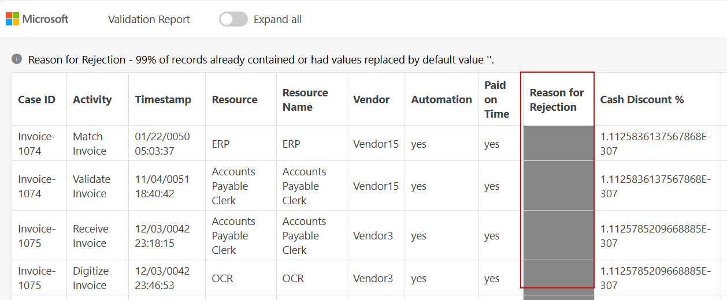Select the Vendor column header
The height and width of the screenshot is (300, 727).
[371, 100]
